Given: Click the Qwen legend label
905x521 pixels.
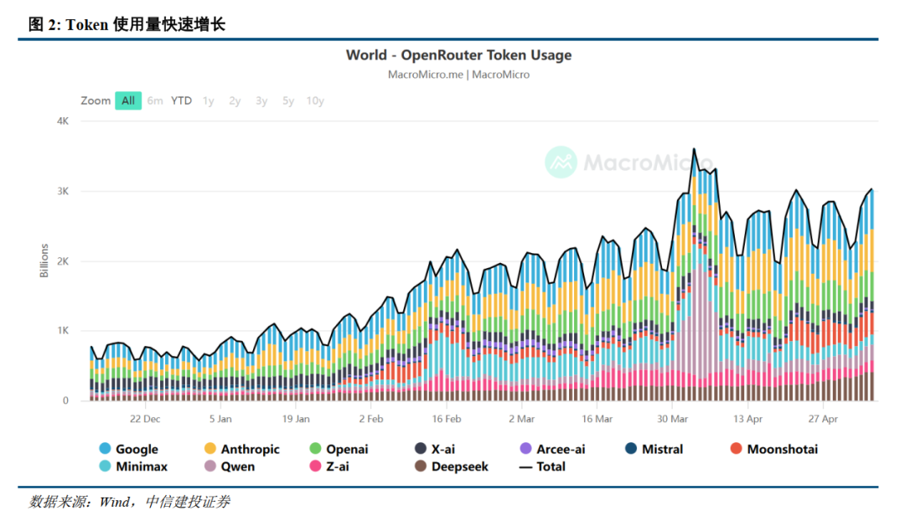Looking at the screenshot, I should point(238,467).
